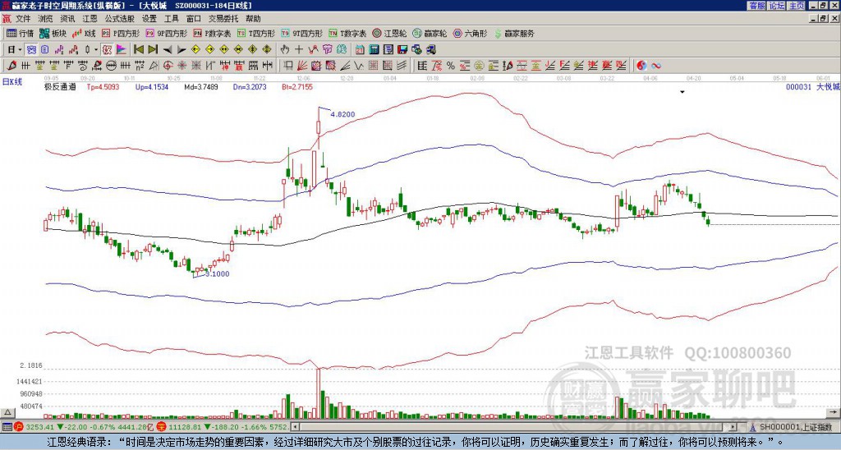This screenshot has height=450, width=841.
Task: Click the 000031 大悦城 stock label
Action: (x=812, y=87)
